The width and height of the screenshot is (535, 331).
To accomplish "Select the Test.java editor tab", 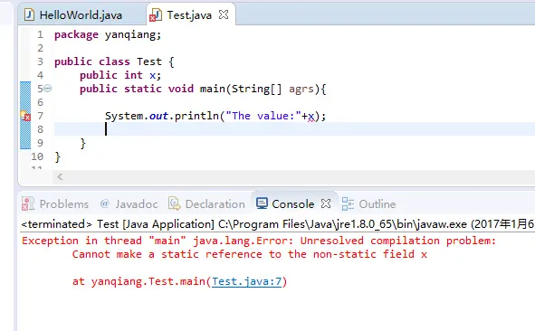I will point(189,15).
